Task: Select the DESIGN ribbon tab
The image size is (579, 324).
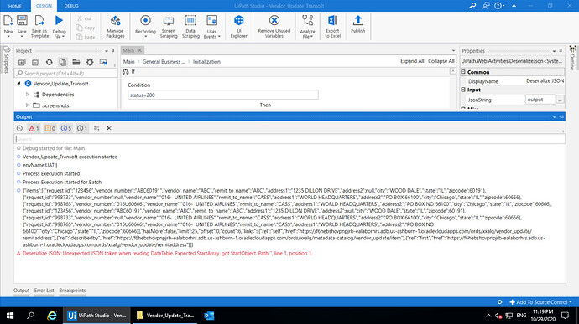Action: coord(44,6)
